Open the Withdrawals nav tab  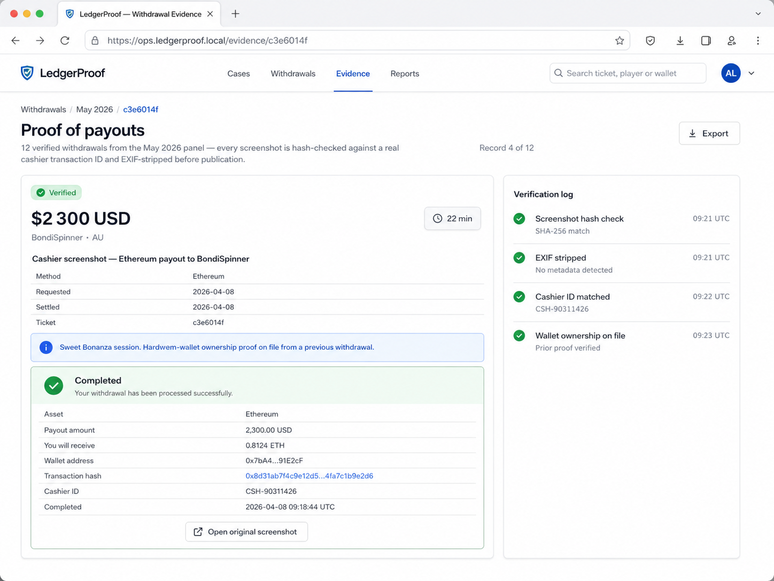click(x=293, y=74)
